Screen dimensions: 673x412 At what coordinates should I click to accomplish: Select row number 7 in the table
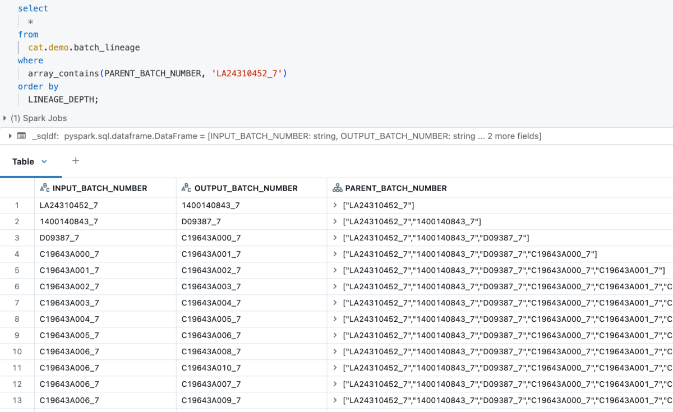pos(17,303)
